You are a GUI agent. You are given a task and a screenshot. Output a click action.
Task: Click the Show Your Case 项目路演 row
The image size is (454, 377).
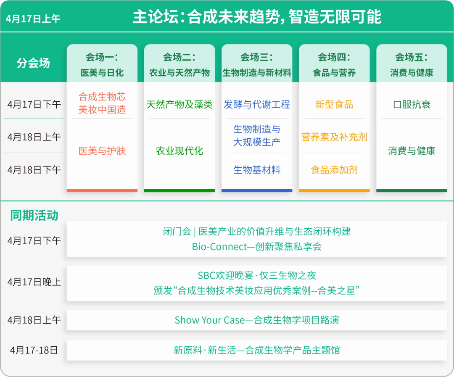pos(256,320)
